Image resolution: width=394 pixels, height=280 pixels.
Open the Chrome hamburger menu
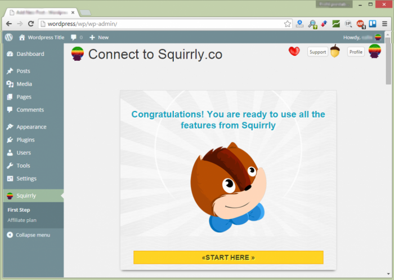(384, 24)
